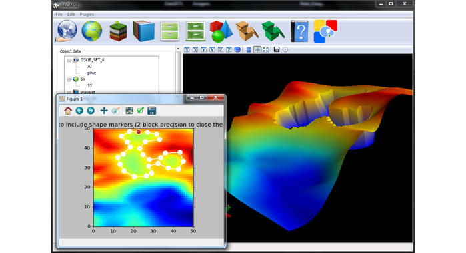Click the first Z-axis view icon in viewer toolbar

click(x=221, y=49)
